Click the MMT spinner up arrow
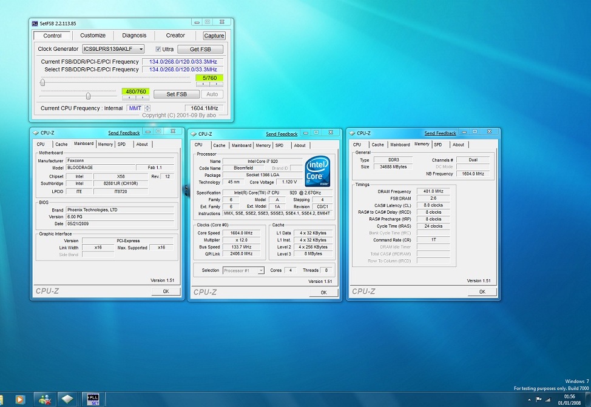Viewport: 591px width, 407px height. point(147,107)
